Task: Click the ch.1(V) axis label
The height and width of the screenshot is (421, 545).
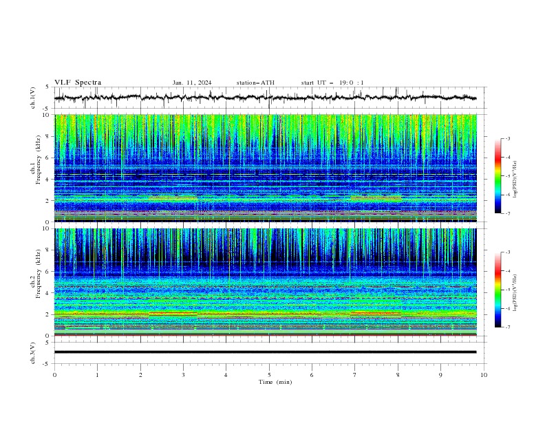Action: tap(33, 98)
